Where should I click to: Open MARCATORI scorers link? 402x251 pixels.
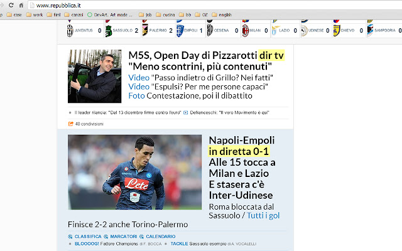pyautogui.click(x=123, y=237)
